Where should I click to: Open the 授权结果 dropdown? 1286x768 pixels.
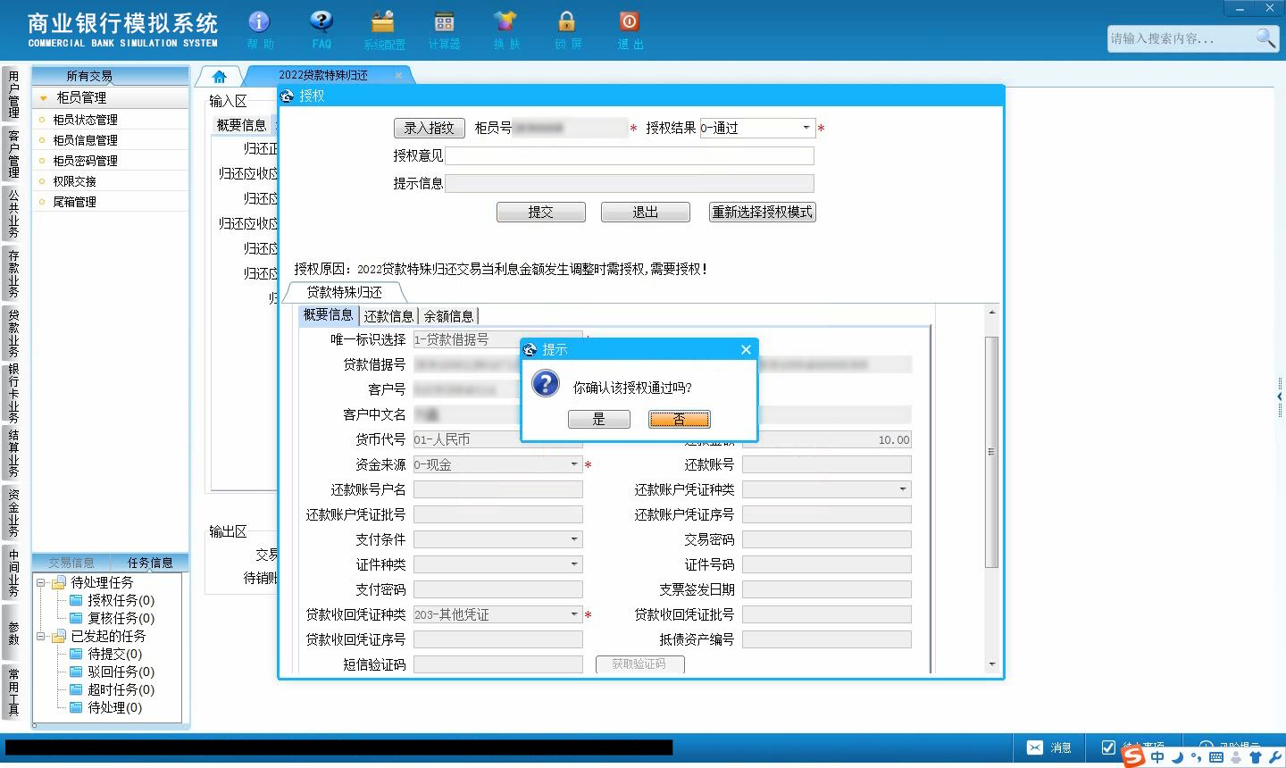[x=806, y=128]
